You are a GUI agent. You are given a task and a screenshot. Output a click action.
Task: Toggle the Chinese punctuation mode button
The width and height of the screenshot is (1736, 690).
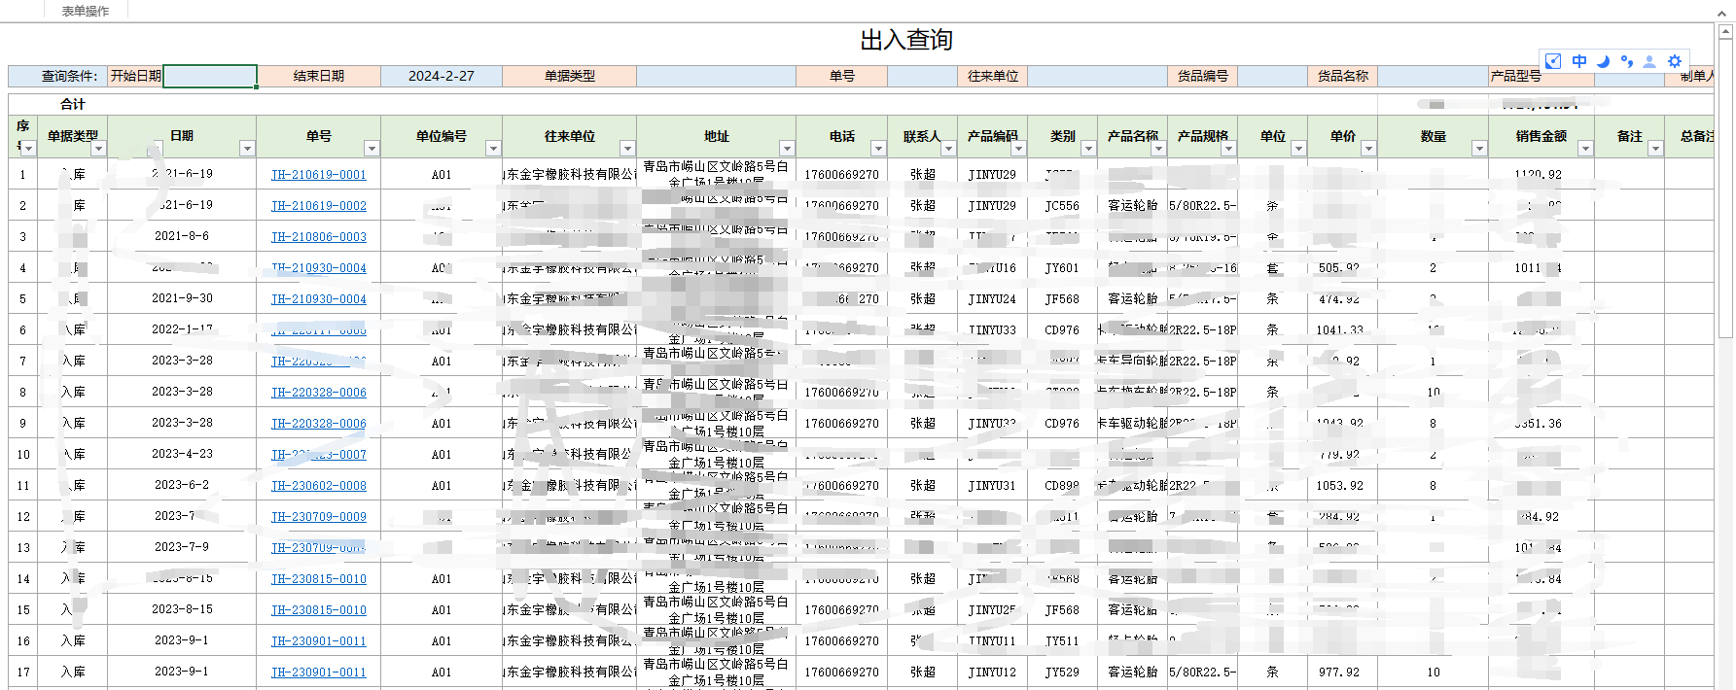[1627, 61]
